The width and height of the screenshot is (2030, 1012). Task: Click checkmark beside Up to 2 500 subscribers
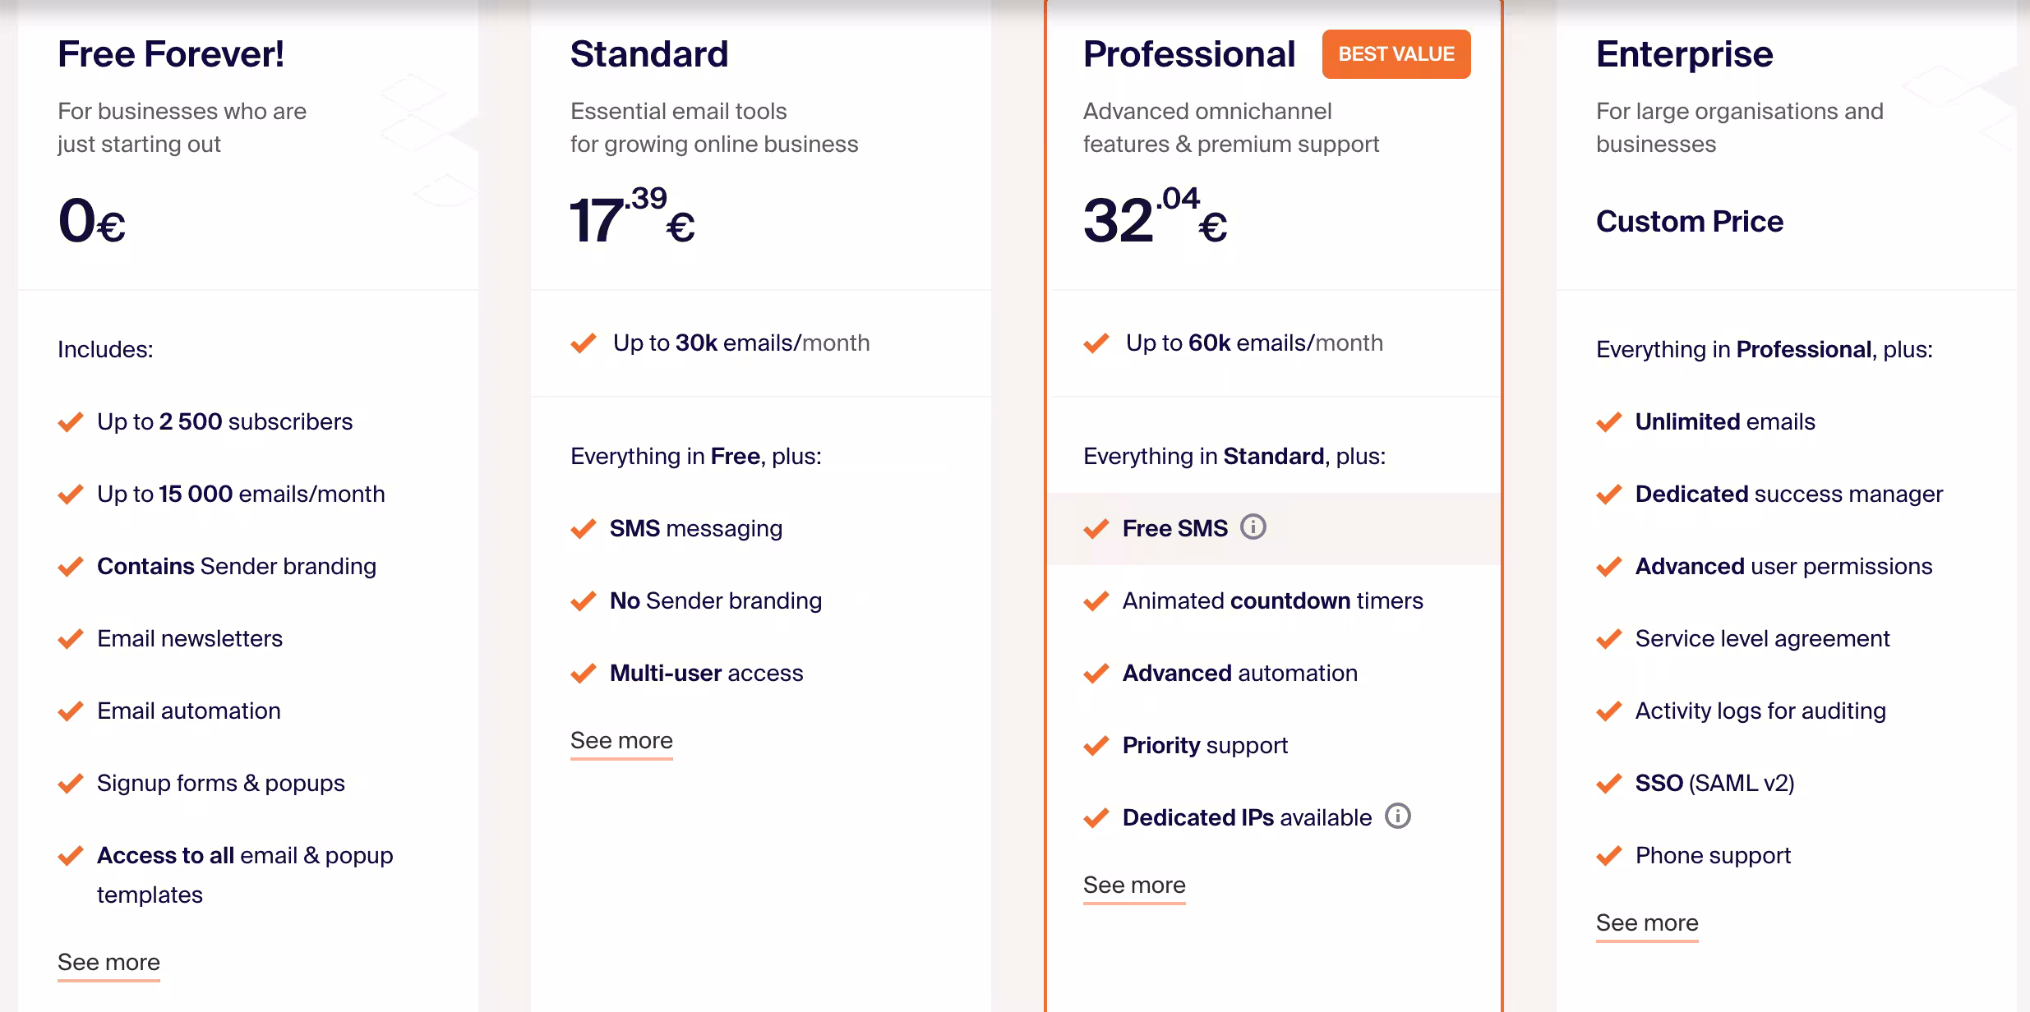pyautogui.click(x=71, y=422)
